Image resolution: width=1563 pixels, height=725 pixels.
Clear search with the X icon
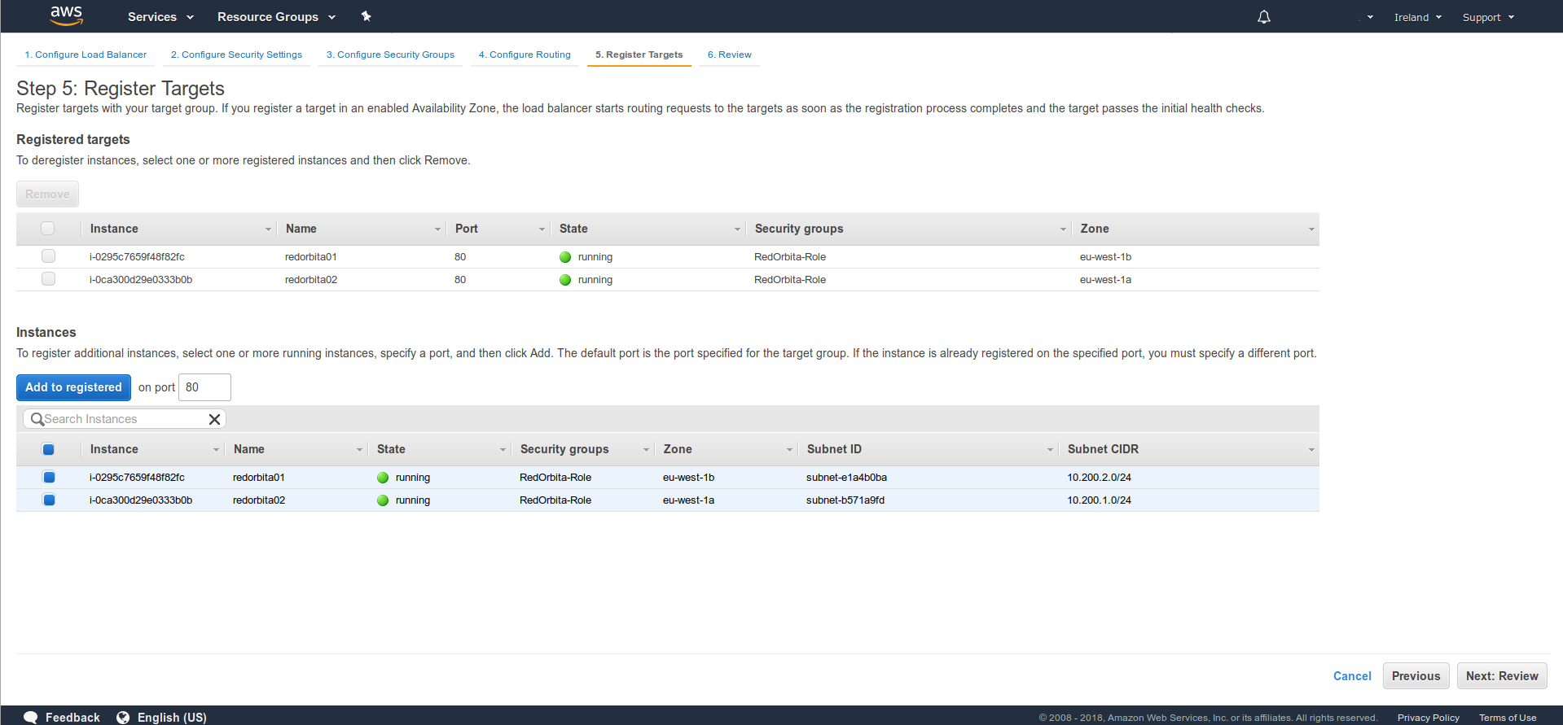(x=215, y=419)
